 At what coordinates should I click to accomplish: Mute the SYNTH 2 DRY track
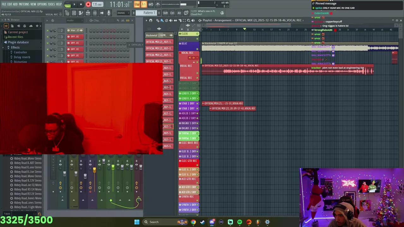click(197, 210)
